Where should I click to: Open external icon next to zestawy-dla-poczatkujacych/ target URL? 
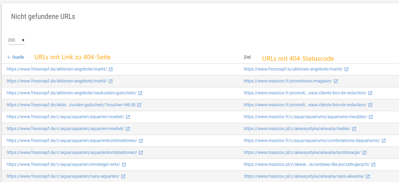click(x=373, y=165)
